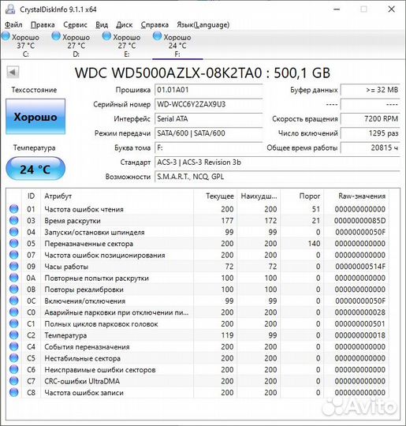Click the Порог column header
Image resolution: width=406 pixels, height=426 pixels.
coord(302,196)
